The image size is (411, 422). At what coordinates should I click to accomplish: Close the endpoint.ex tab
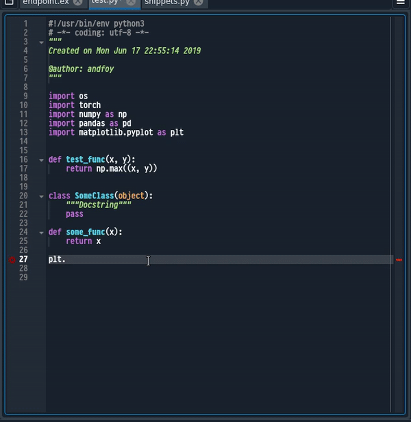[78, 3]
